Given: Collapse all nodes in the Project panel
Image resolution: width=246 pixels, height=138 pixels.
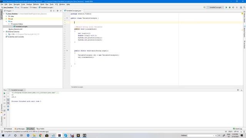Looking at the screenshot, I should 54,11.
